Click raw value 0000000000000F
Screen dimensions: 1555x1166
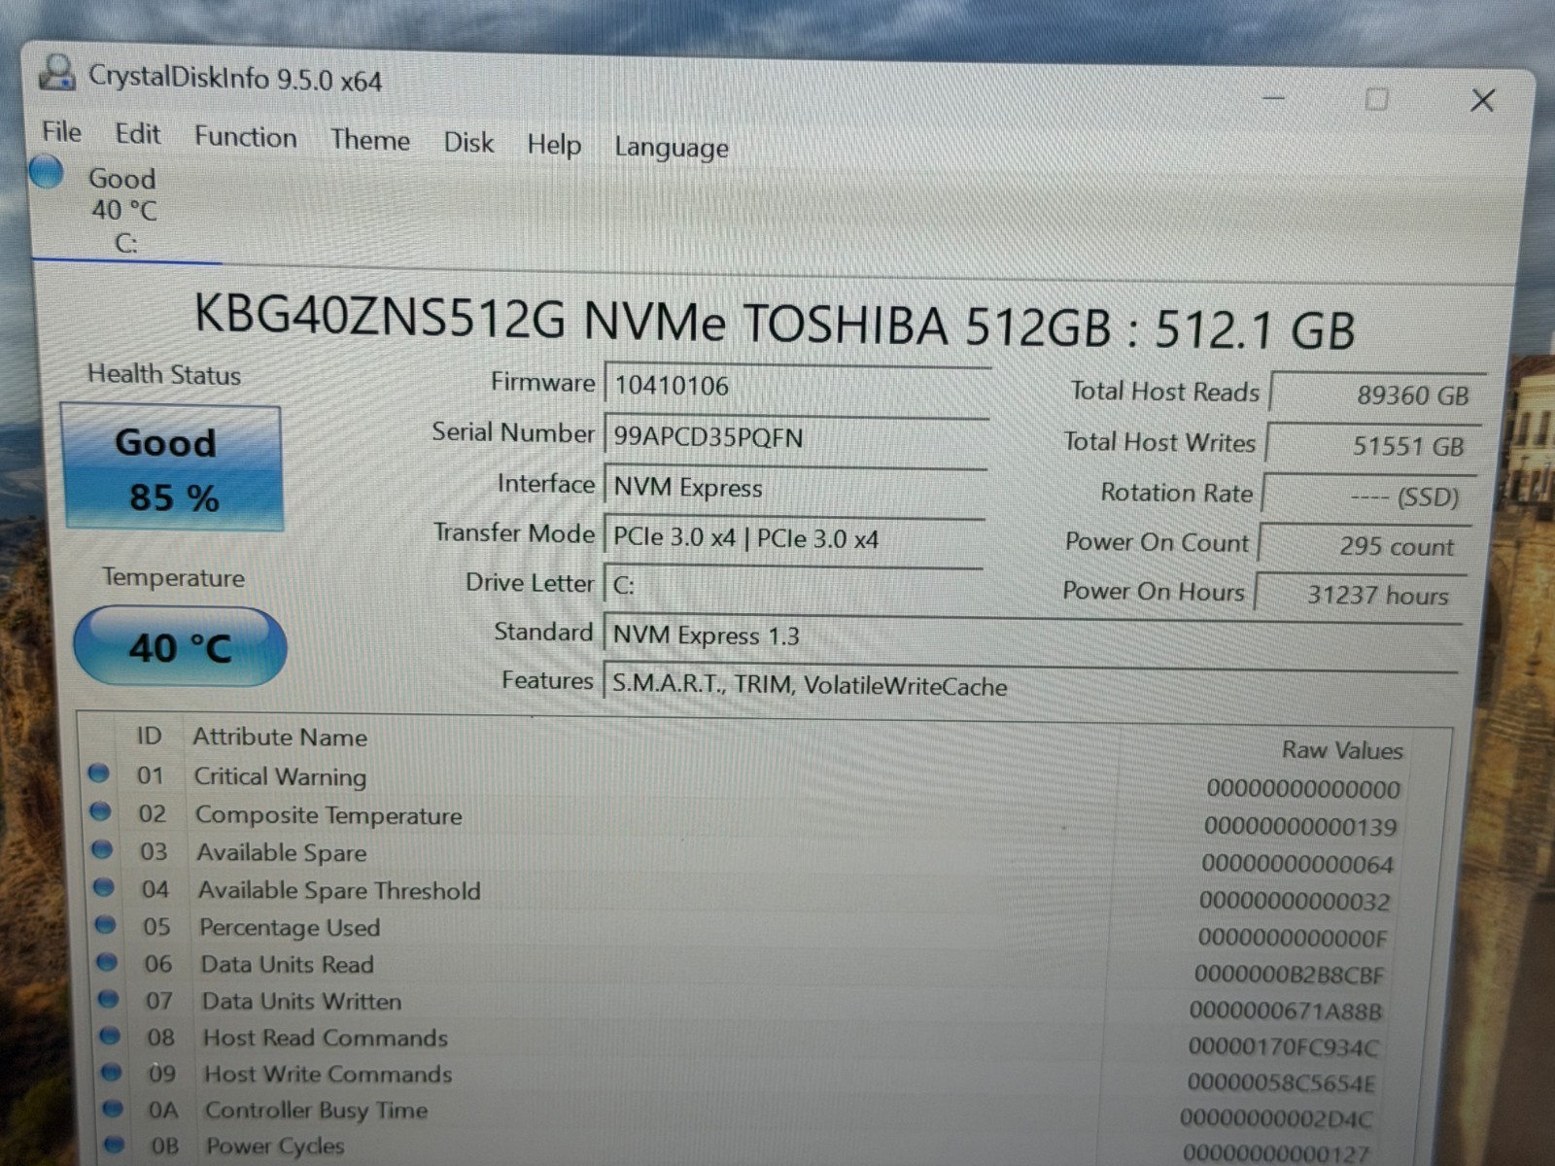click(x=1293, y=938)
